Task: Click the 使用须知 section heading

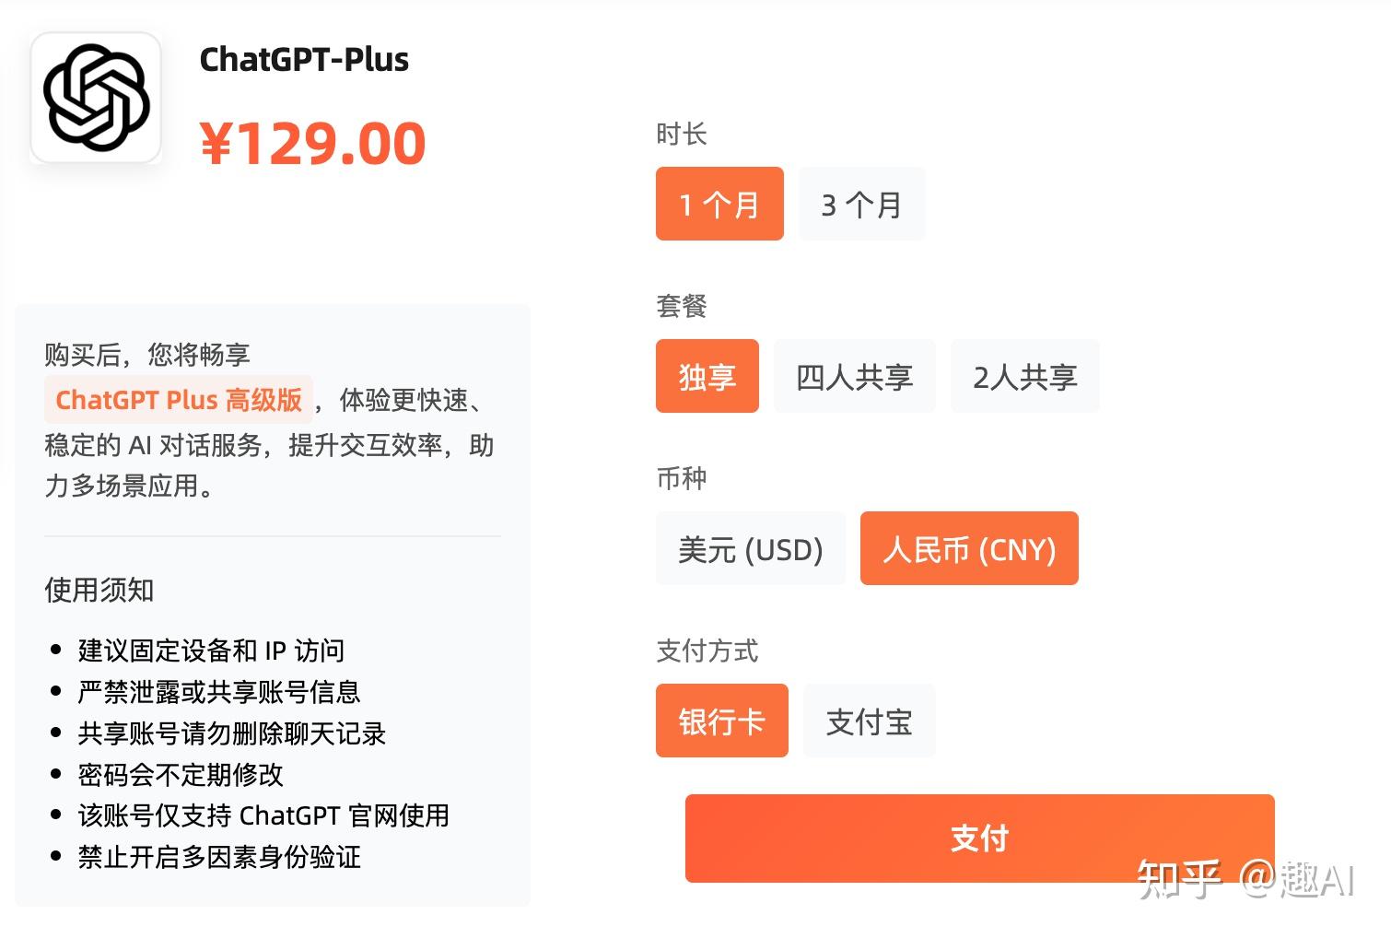Action: [99, 590]
